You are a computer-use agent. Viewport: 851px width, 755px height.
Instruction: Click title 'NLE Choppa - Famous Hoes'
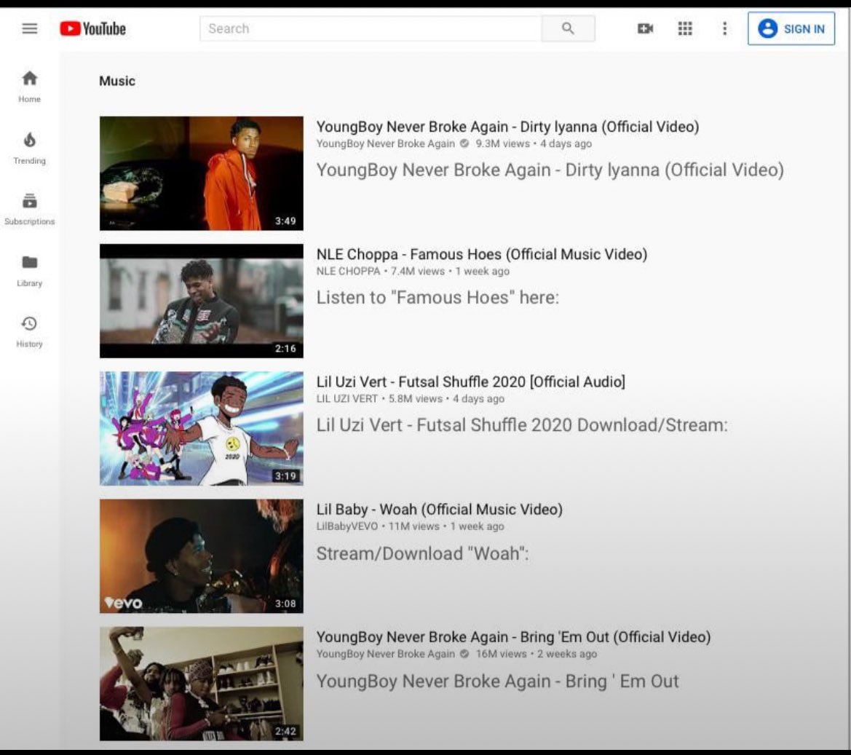482,254
